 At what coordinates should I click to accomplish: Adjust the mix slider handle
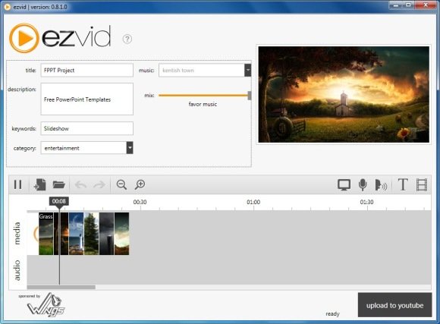[250, 96]
